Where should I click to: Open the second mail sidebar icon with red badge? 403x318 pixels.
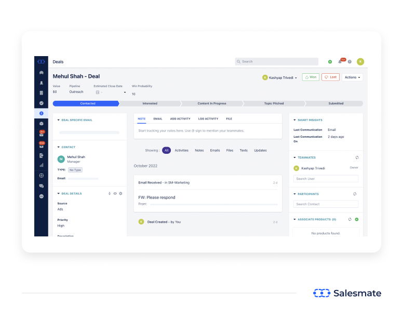click(x=42, y=145)
